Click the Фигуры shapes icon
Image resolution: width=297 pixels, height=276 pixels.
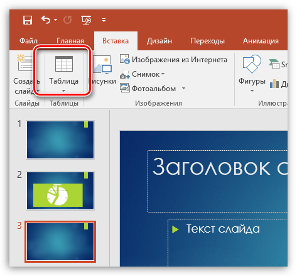252,64
